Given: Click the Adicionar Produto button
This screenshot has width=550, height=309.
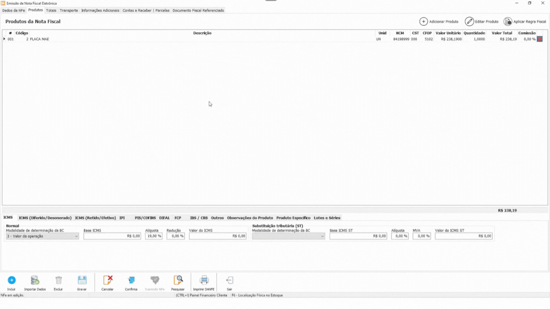Looking at the screenshot, I should pyautogui.click(x=439, y=21).
